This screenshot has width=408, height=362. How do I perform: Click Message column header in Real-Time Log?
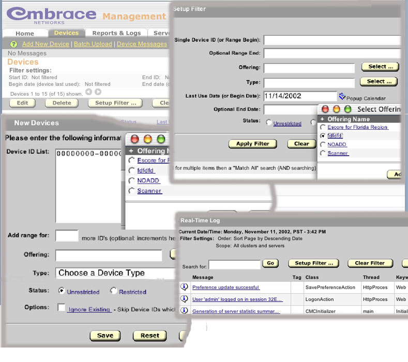pyautogui.click(x=203, y=277)
